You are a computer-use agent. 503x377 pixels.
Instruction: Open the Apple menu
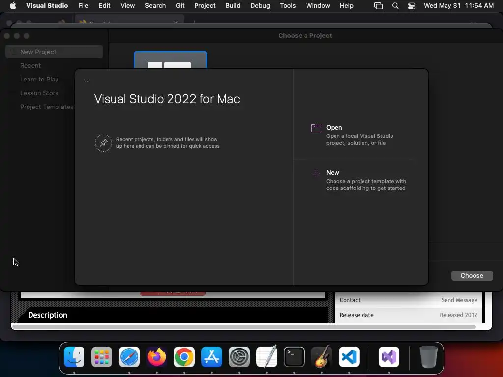click(x=13, y=5)
